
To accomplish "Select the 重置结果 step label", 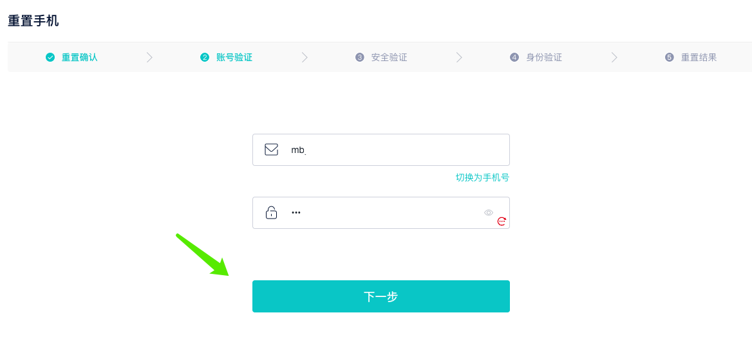I will click(699, 57).
